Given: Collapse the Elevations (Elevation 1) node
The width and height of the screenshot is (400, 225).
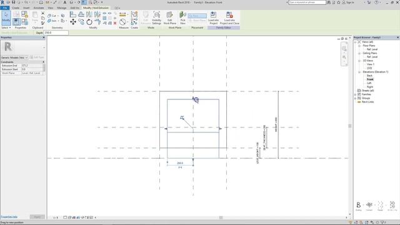Looking at the screenshot, I should pos(359,72).
